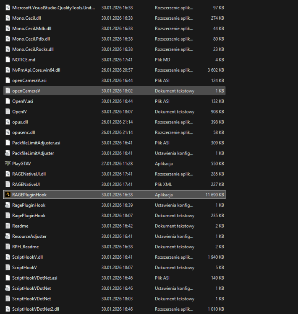Click the openCameraV text document icon
Screen dimensions: 298x314
[x=8, y=91]
